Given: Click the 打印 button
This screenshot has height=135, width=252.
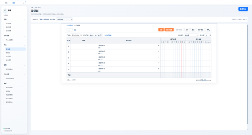Looking at the screenshot, I should tap(187, 30).
